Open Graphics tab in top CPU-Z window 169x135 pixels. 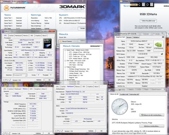pyautogui.click(x=38, y=36)
